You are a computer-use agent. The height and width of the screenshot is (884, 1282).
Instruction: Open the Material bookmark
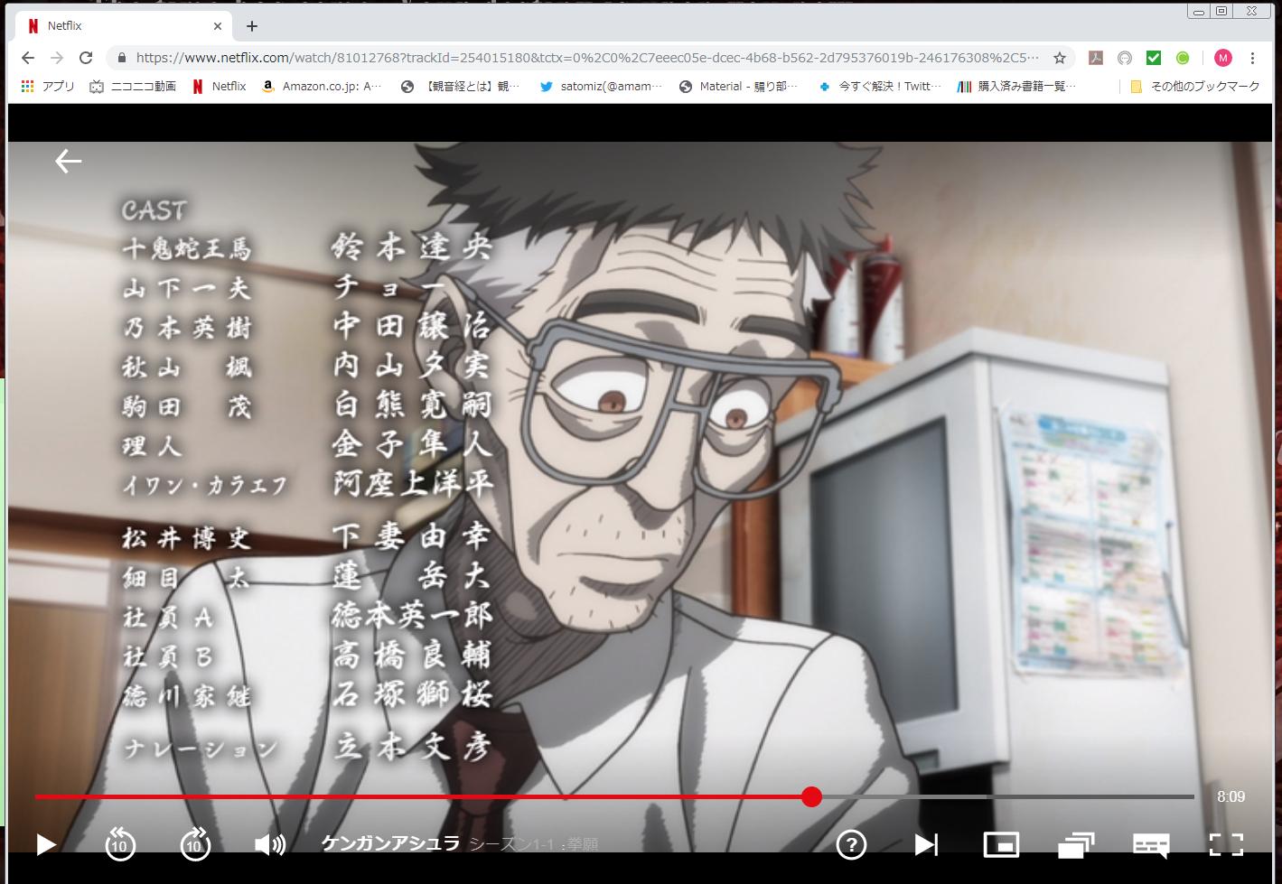click(739, 87)
